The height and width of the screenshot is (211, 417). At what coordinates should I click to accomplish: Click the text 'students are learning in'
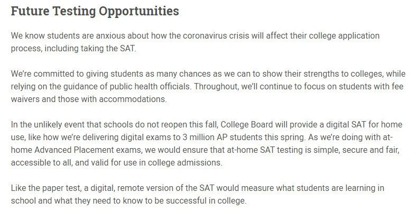340,188
